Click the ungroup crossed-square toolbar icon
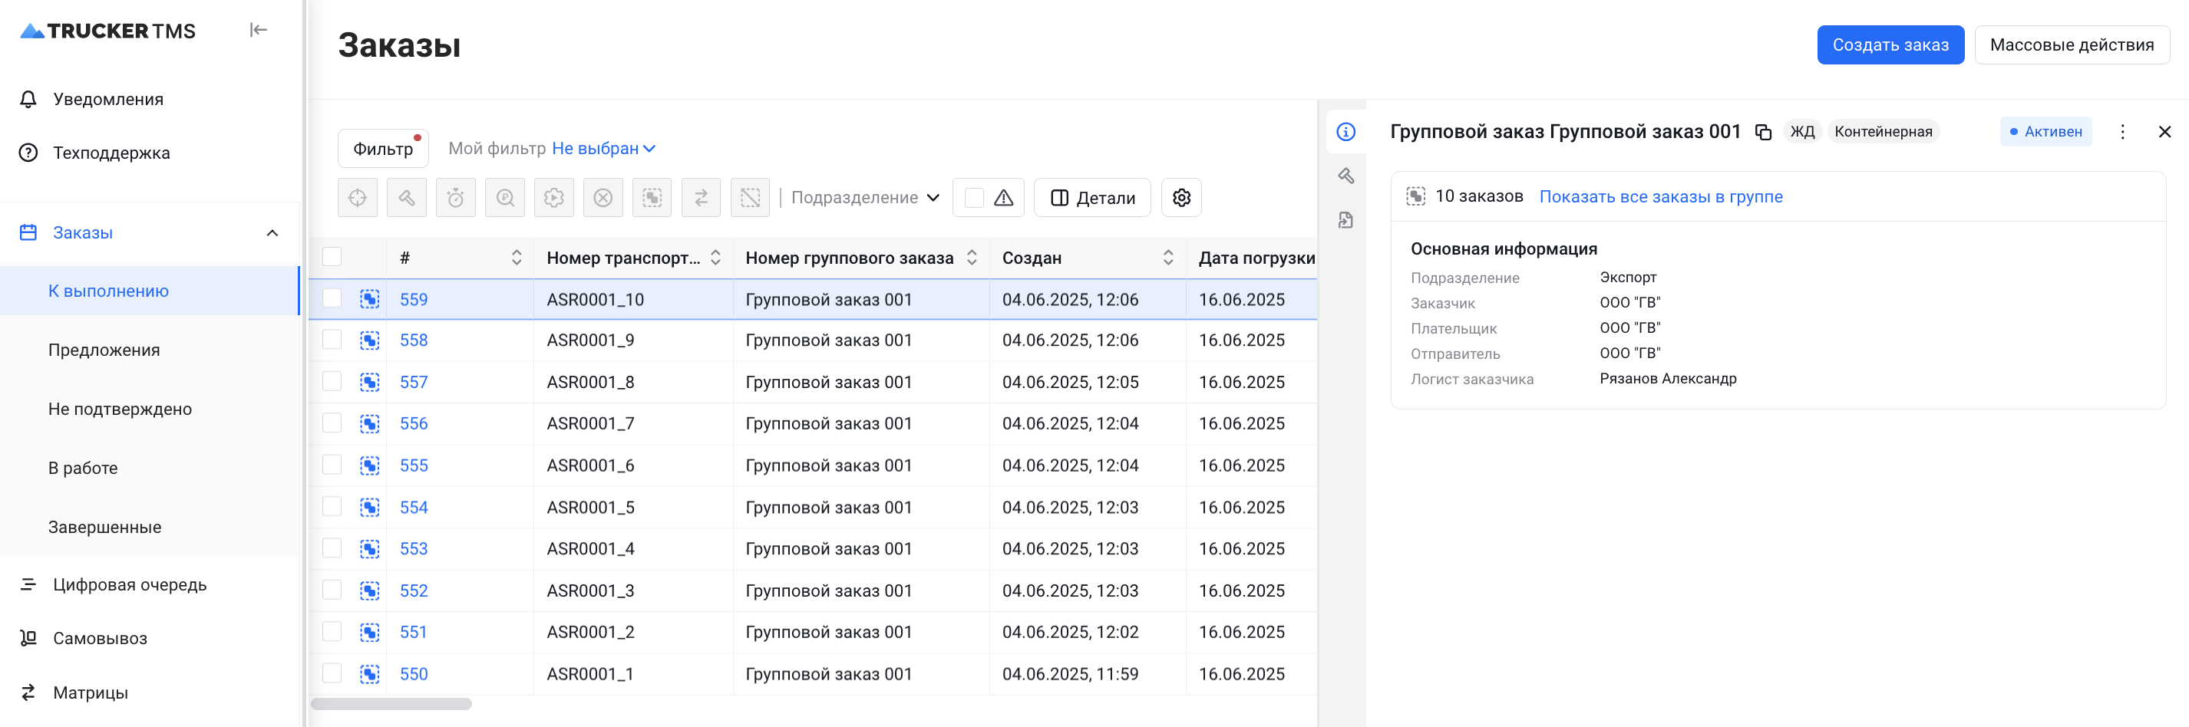 (751, 198)
